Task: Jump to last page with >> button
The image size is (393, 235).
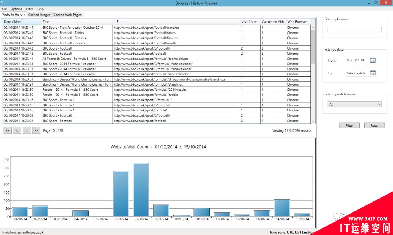Action: click(36, 130)
